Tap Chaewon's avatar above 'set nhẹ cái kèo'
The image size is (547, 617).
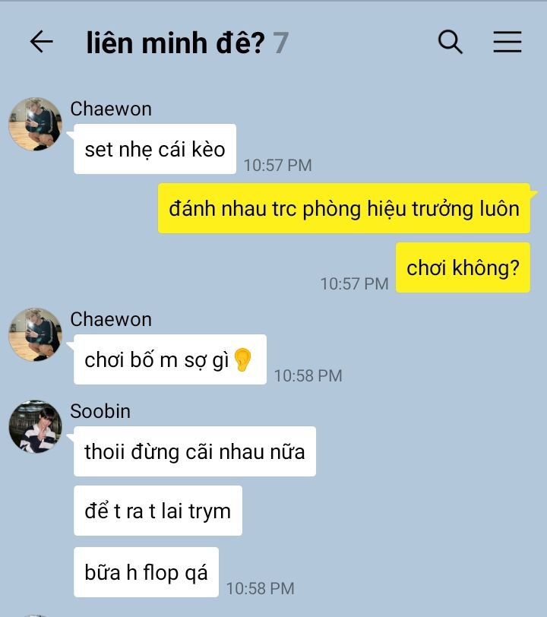point(36,124)
